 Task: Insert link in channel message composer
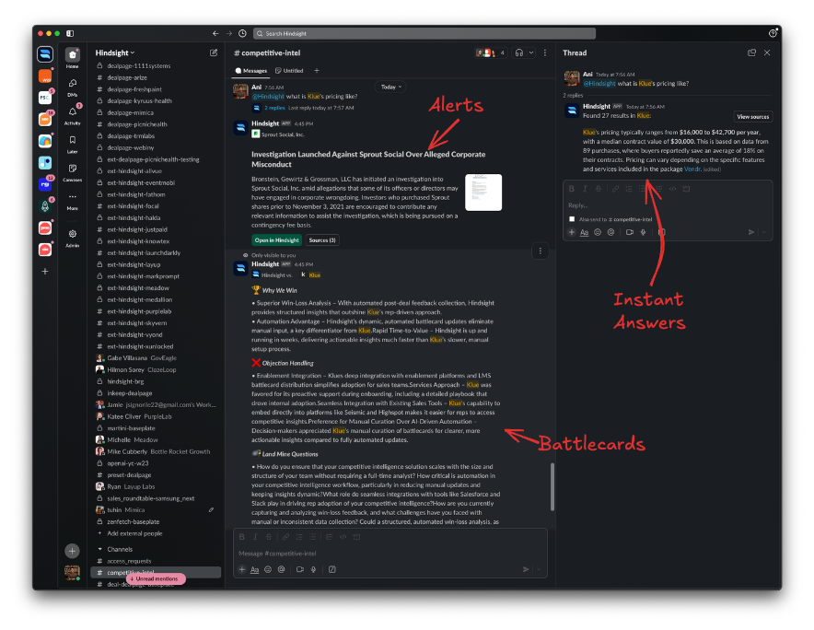pyautogui.click(x=285, y=536)
